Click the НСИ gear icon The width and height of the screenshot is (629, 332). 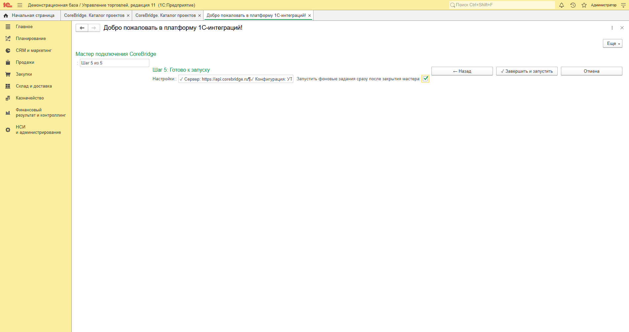[x=8, y=130]
